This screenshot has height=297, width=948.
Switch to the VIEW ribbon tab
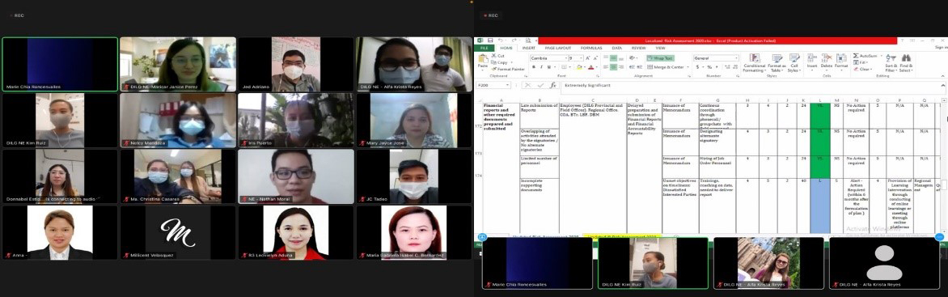(x=660, y=48)
